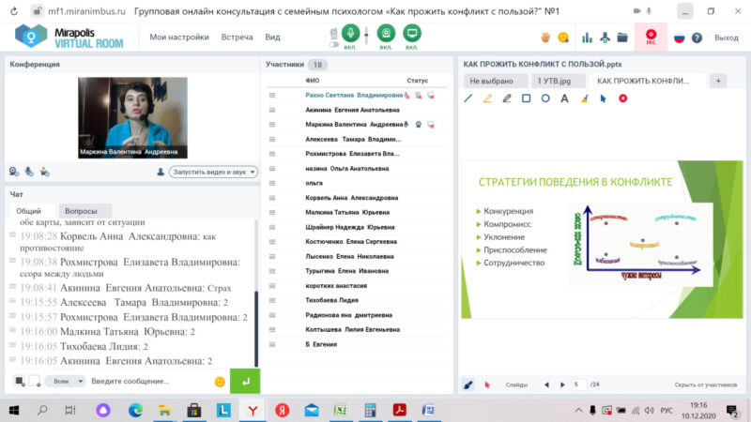
Task: Flip the small switch under the headset icon
Action: point(334,44)
